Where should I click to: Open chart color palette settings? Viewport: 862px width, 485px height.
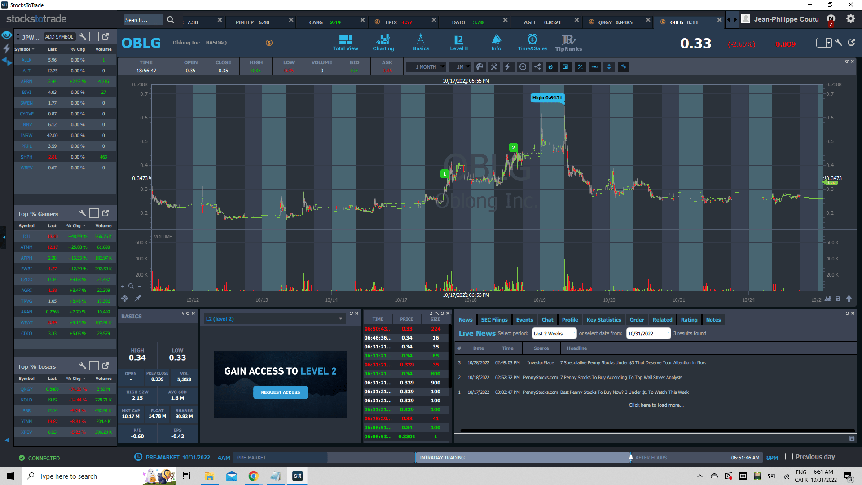(480, 67)
